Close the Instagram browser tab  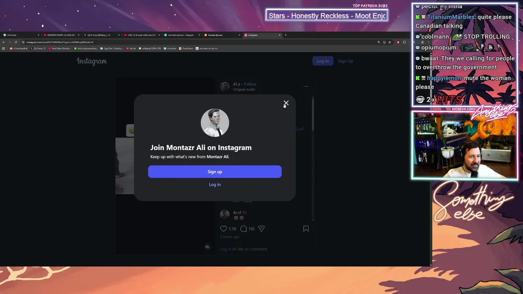click(280, 35)
